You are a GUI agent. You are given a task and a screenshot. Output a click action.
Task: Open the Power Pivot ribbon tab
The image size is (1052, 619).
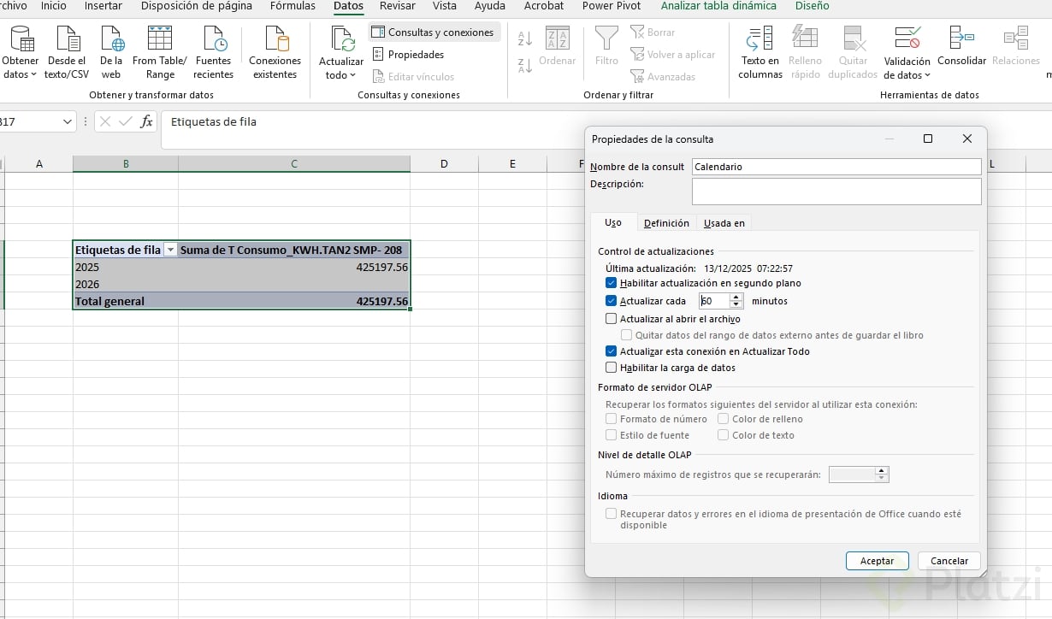point(612,6)
